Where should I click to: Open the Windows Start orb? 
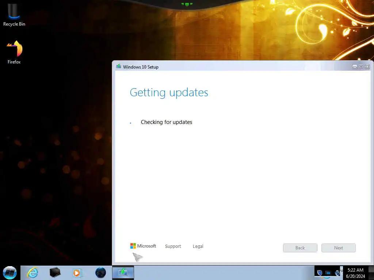click(x=10, y=272)
